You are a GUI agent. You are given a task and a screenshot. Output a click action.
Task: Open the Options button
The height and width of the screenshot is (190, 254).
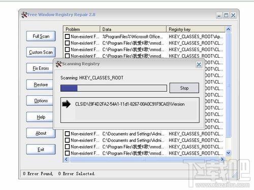pyautogui.click(x=40, y=101)
